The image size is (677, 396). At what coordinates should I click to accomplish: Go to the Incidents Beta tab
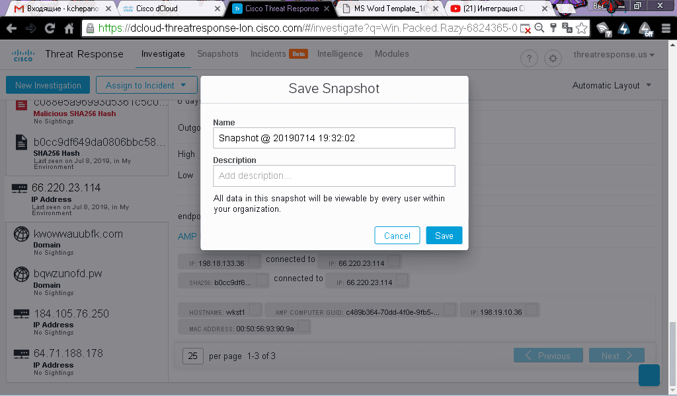[x=279, y=54]
